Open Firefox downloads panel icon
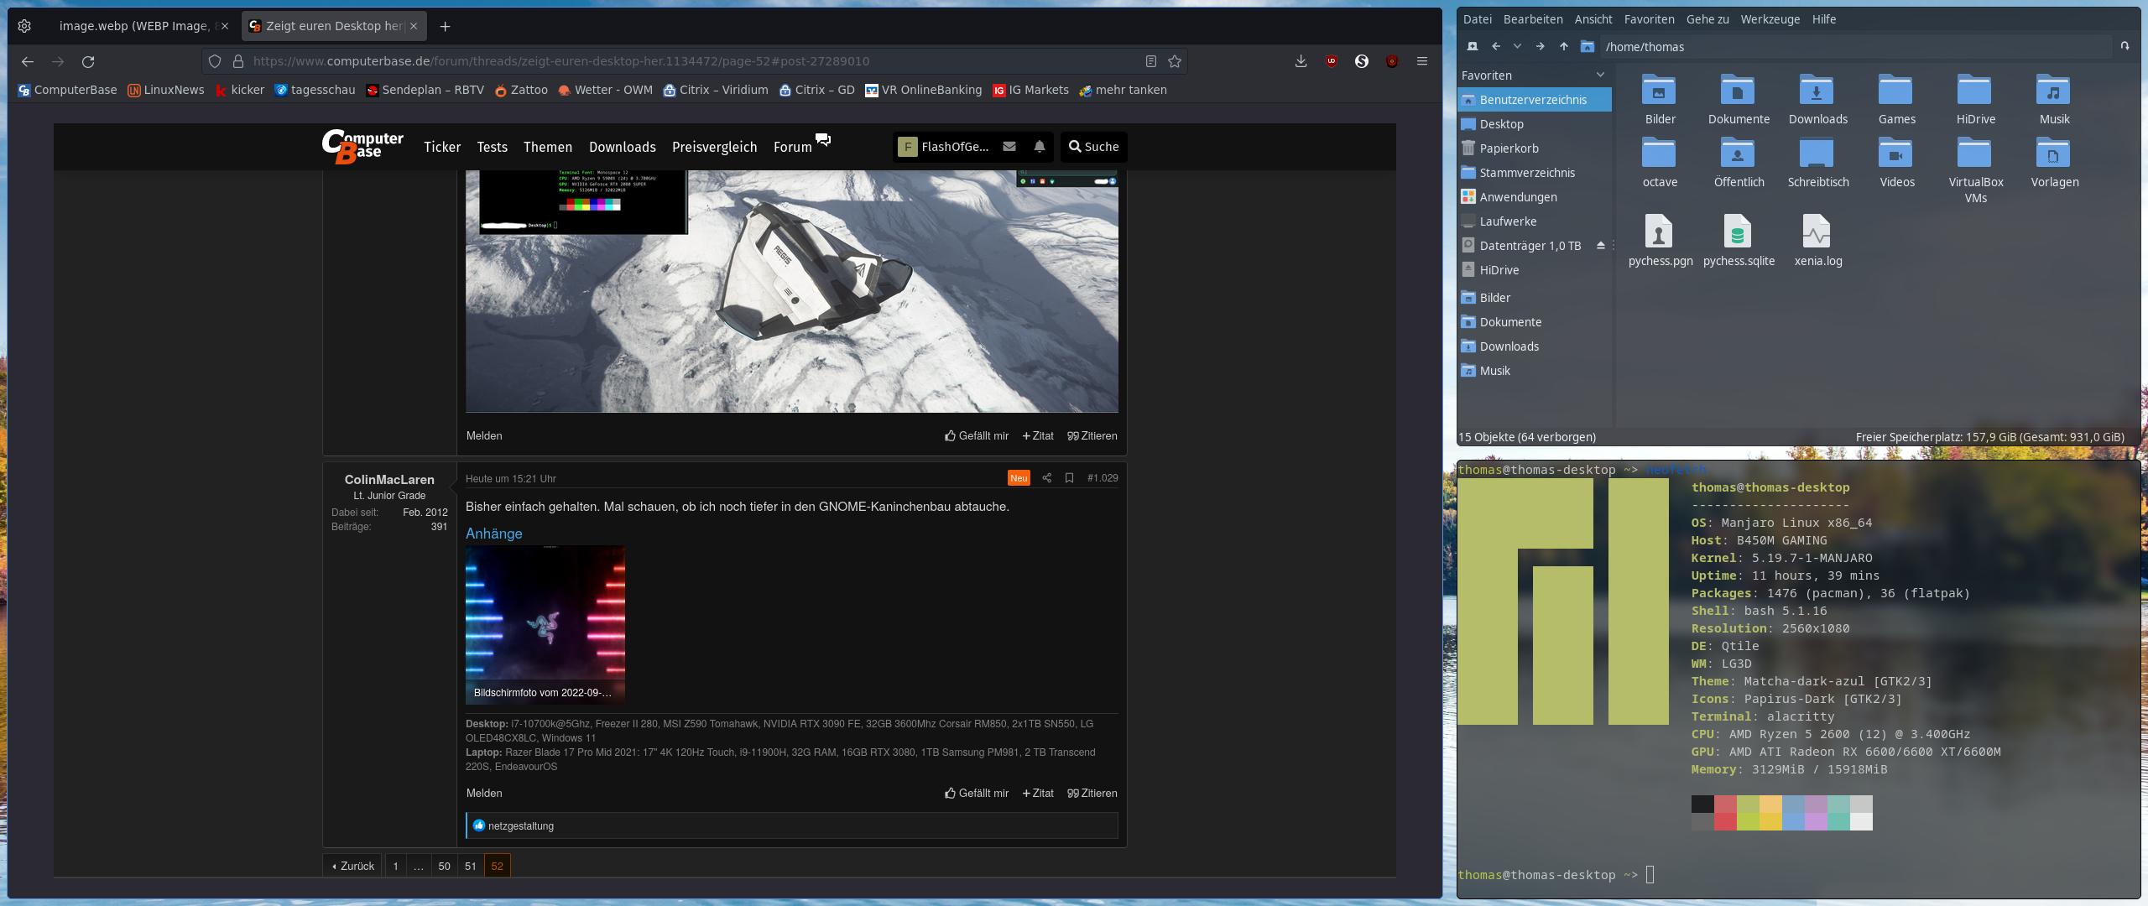Image resolution: width=2148 pixels, height=906 pixels. [1301, 61]
